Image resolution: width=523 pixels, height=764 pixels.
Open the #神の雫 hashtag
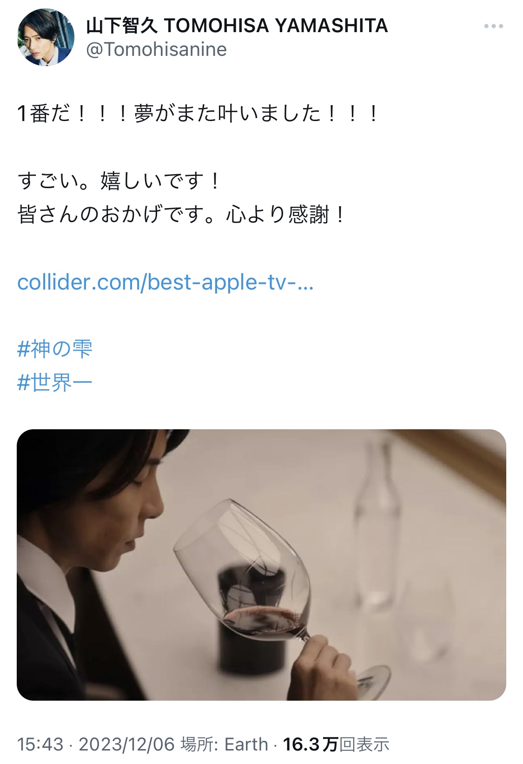click(x=55, y=349)
